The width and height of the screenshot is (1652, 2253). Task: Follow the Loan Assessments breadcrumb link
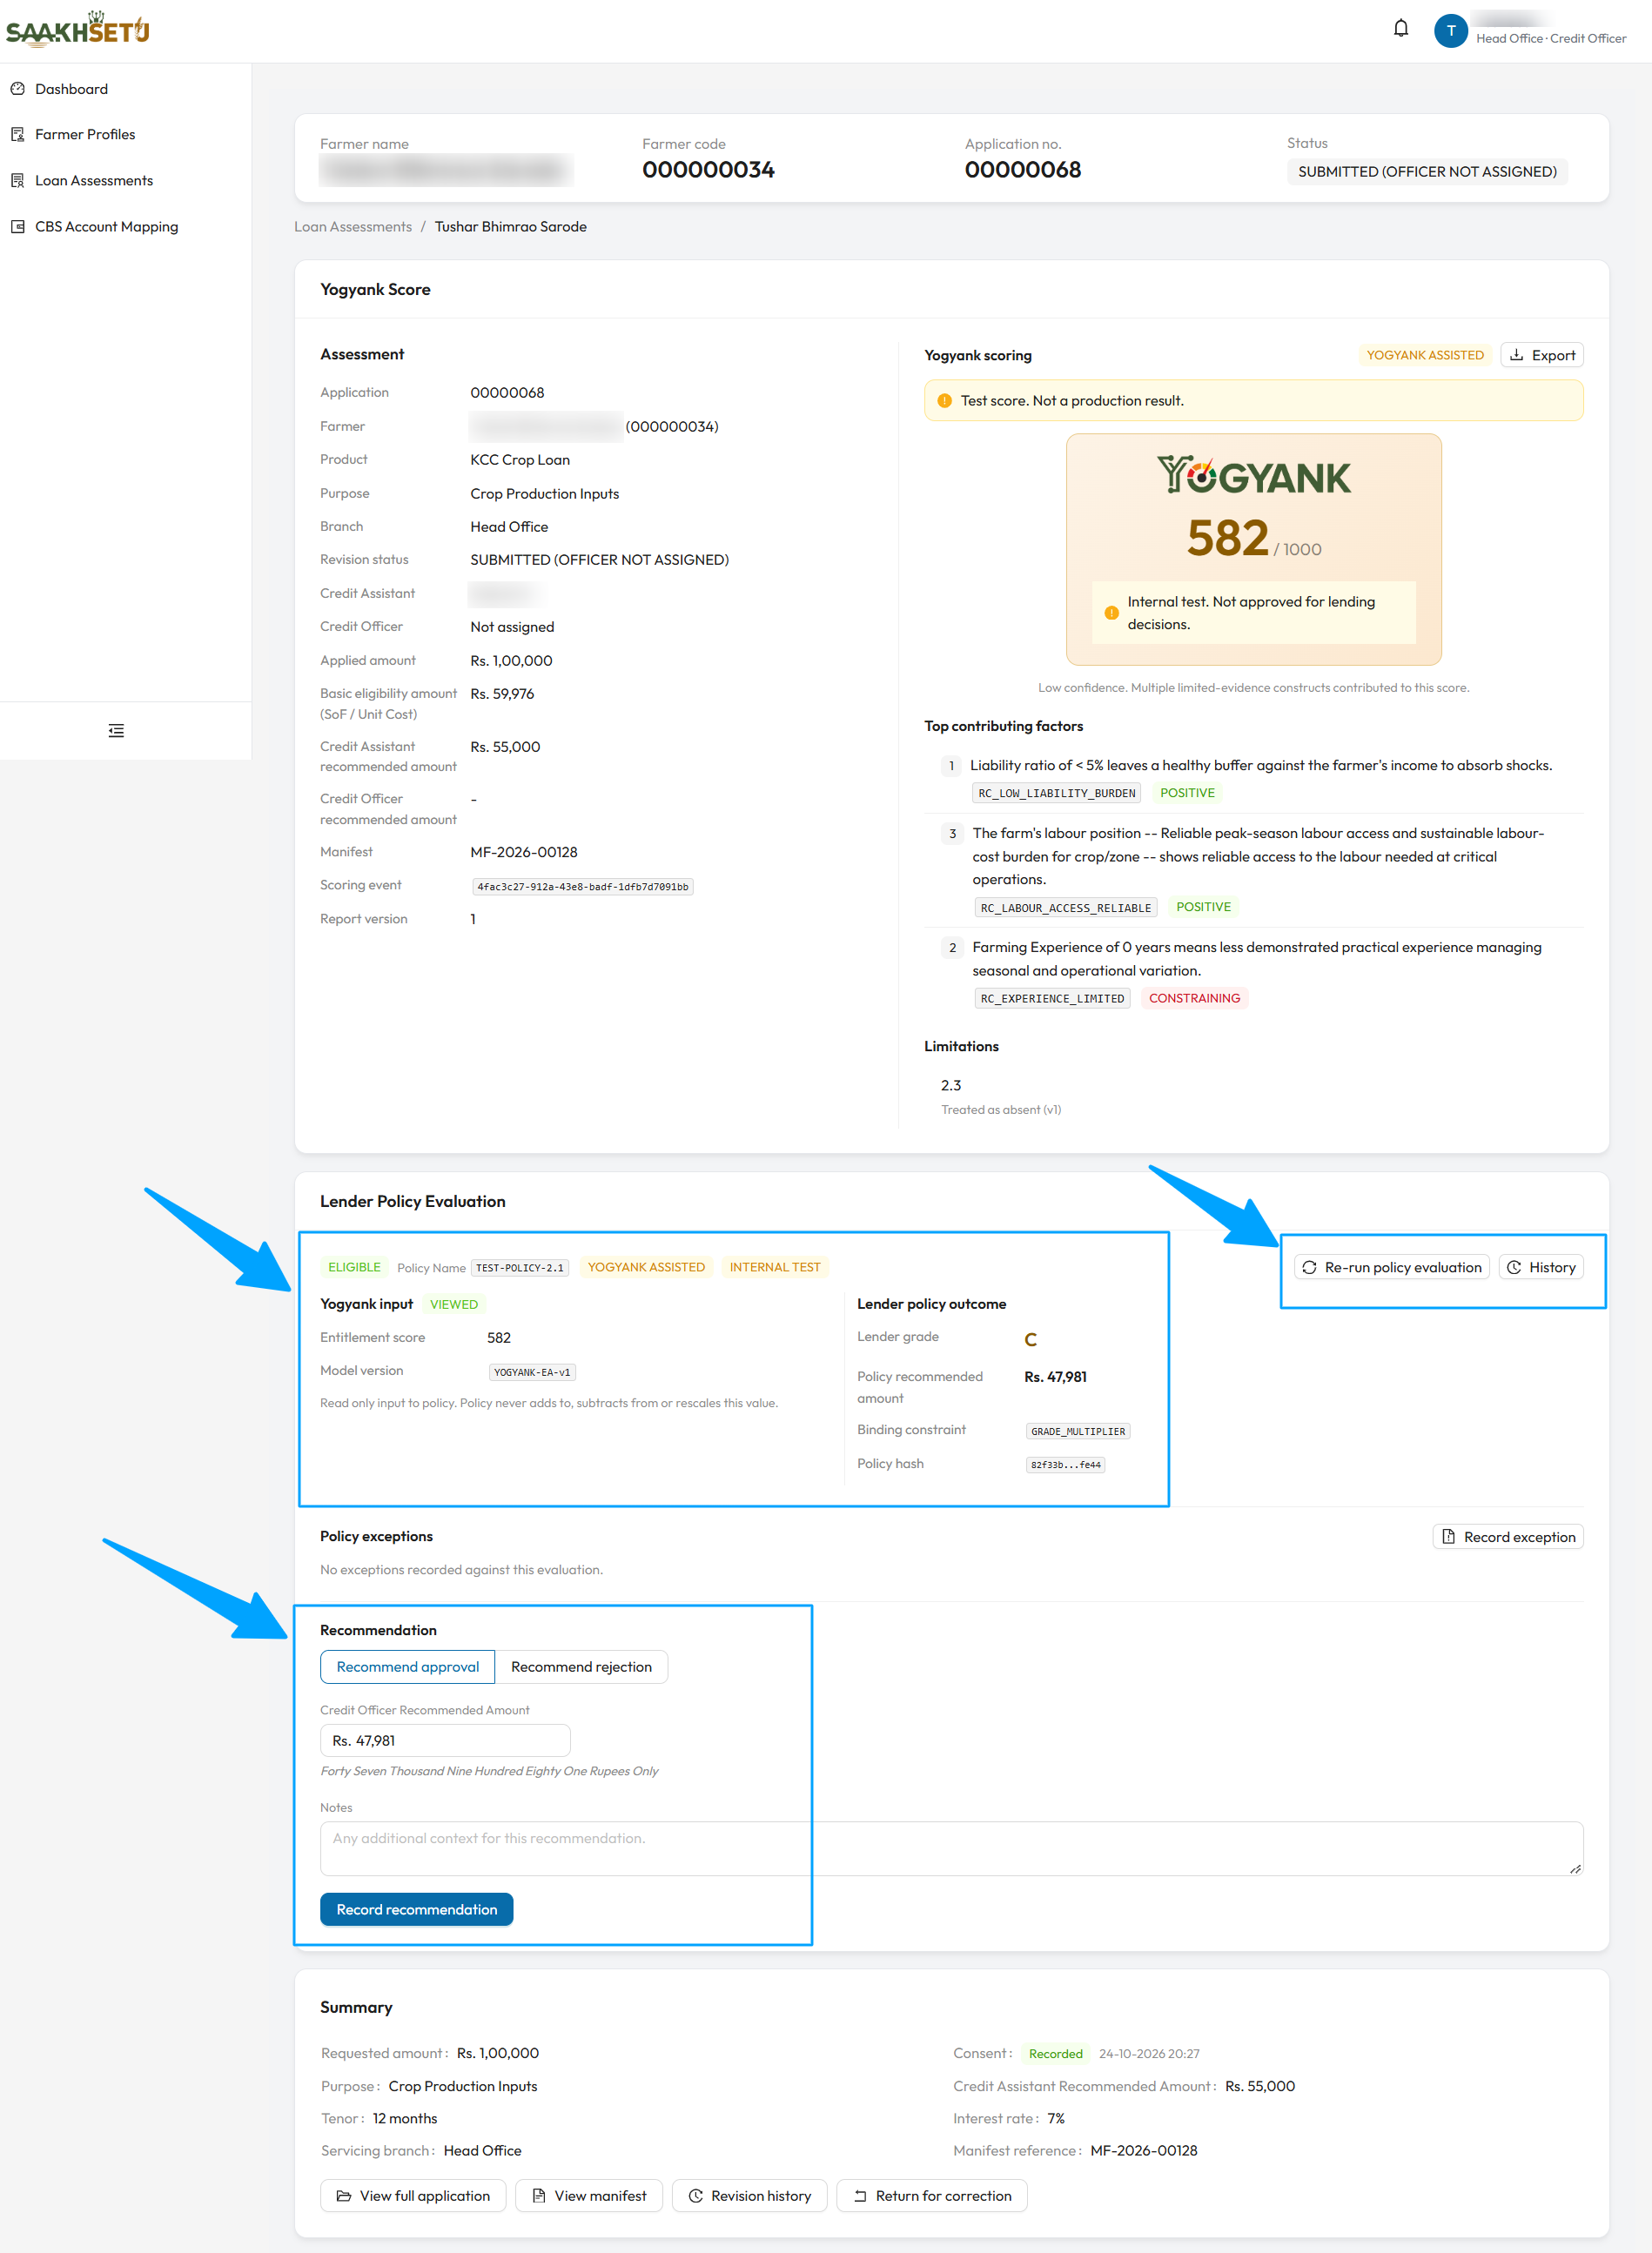coord(353,227)
